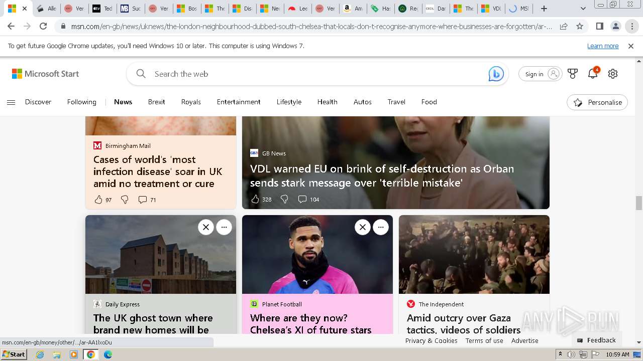Open 'Where are they now? Chelsea's XI' headline
Viewport: 643px width, 361px height.
310,324
